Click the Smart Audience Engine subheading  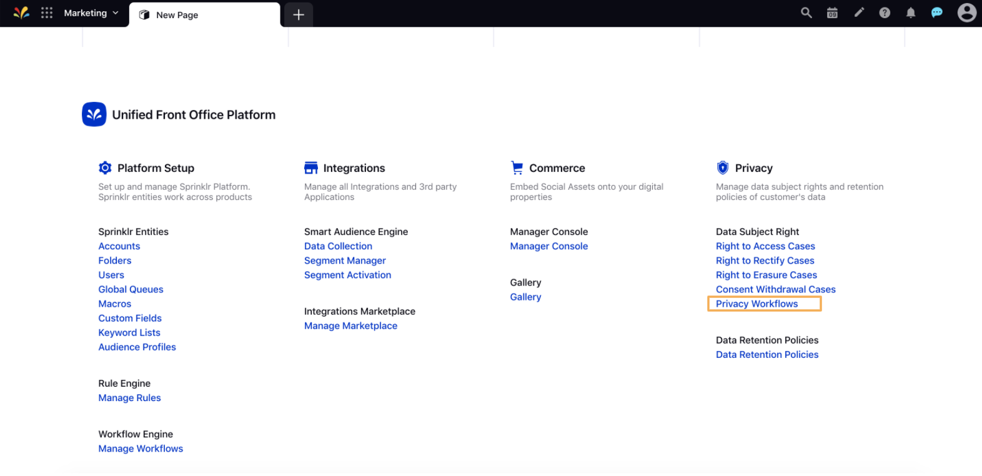click(356, 232)
